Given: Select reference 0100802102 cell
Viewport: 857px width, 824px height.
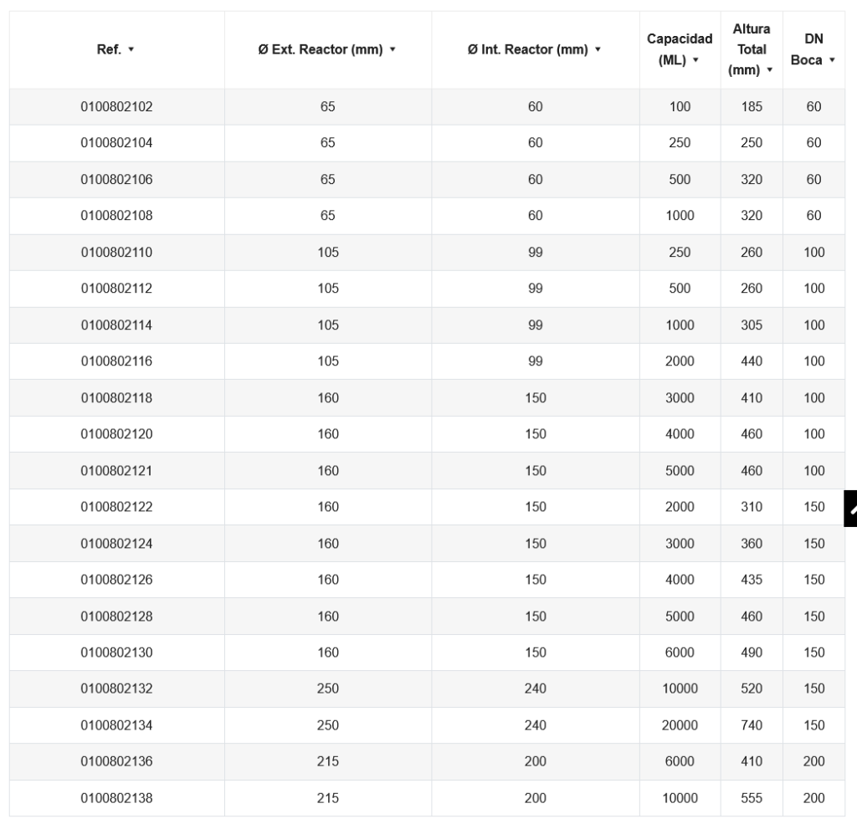Looking at the screenshot, I should [116, 107].
